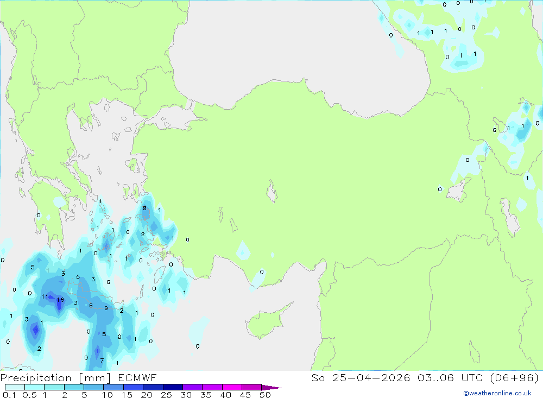This screenshot has width=543, height=398.
Task: Select the 40 to 45 mm magenta swatch
Action: click(232, 387)
